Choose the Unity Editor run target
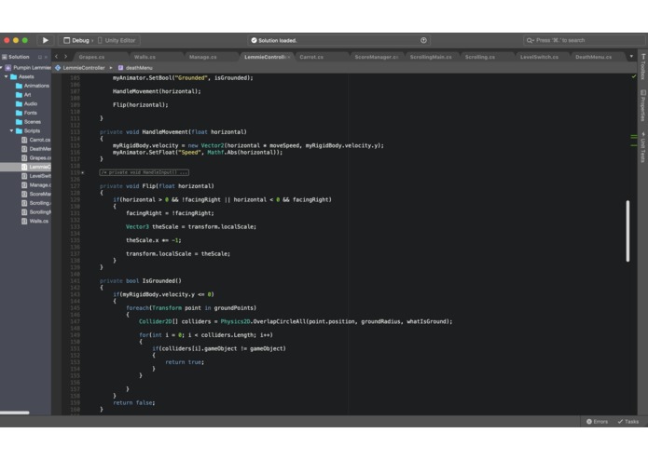Screen dimensions: 648x460 click(x=117, y=40)
